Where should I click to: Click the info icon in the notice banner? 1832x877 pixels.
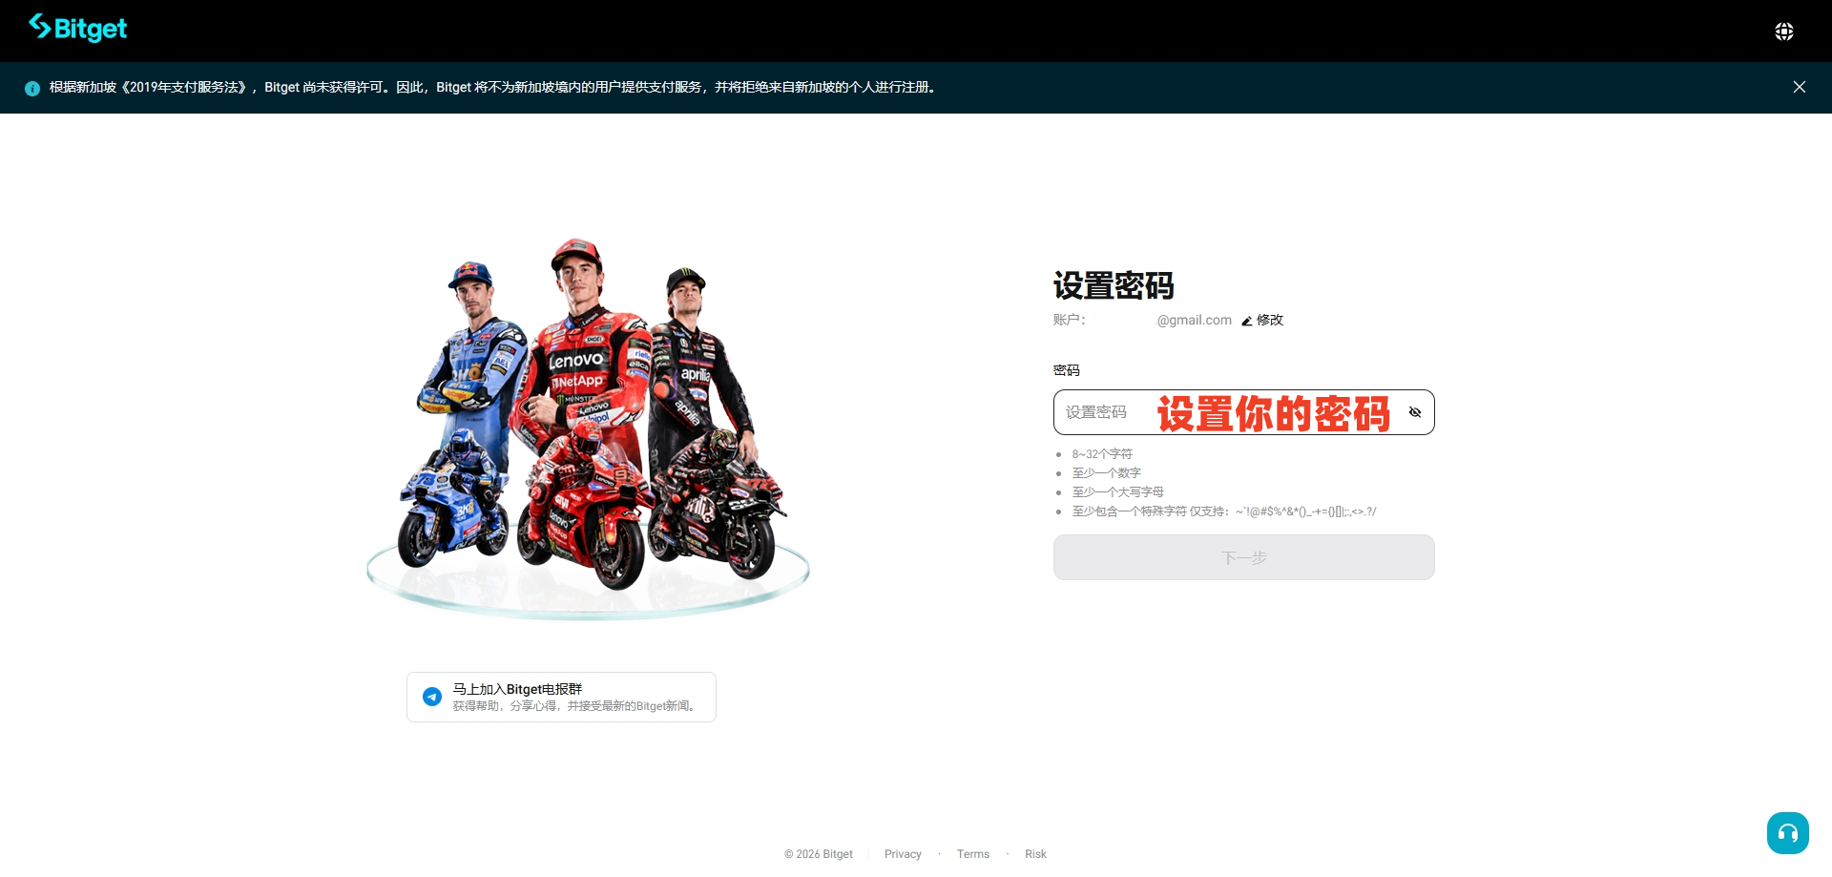click(x=32, y=88)
